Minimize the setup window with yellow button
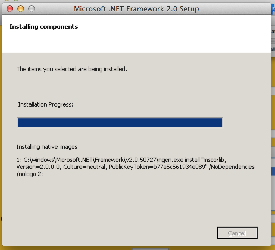 point(21,9)
